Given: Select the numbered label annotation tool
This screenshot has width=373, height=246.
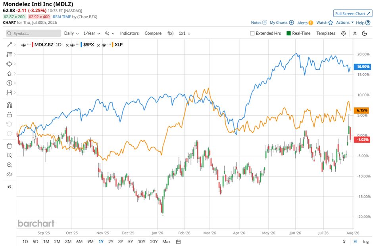Looking at the screenshot, I should pyautogui.click(x=9, y=83).
